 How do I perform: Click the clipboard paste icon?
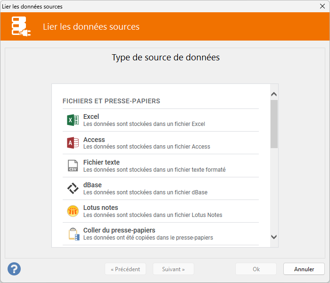(73, 233)
